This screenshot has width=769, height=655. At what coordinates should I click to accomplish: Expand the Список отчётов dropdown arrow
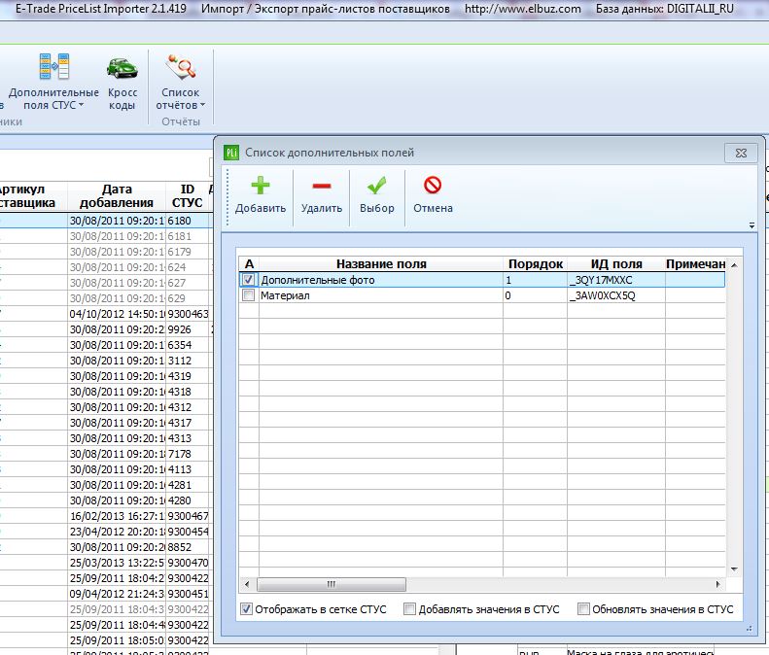(202, 105)
